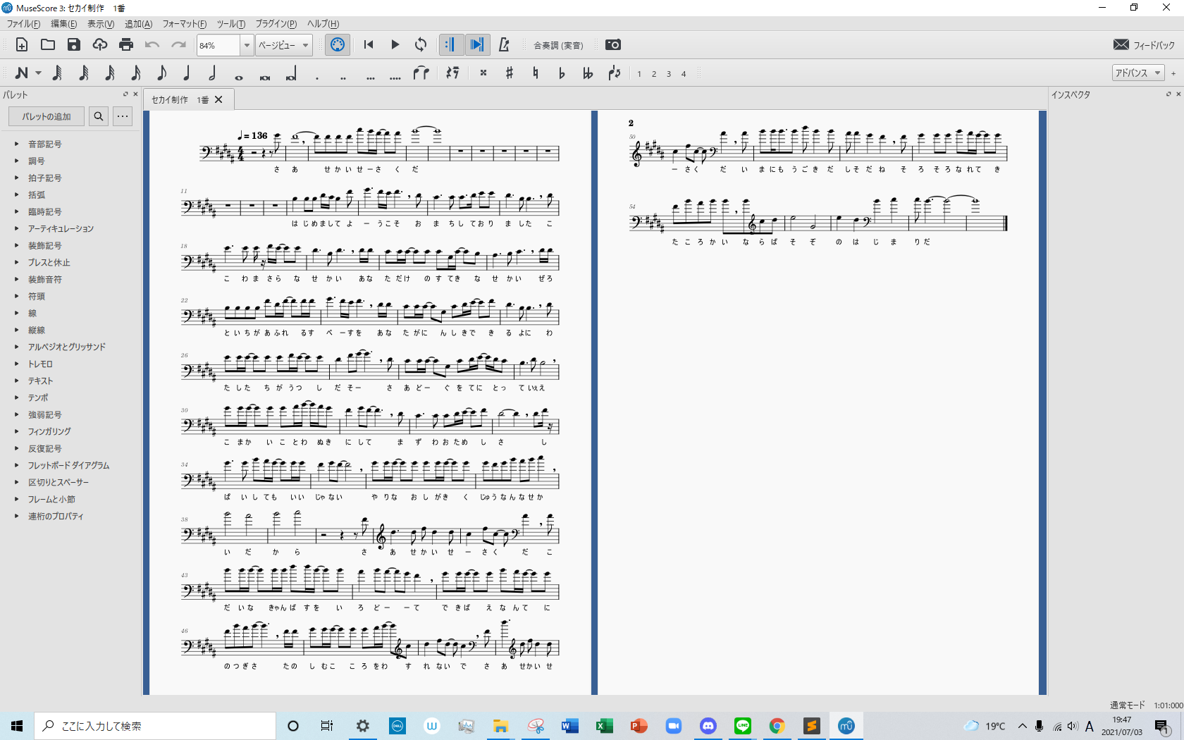Apply double sharp accidental

click(x=483, y=73)
